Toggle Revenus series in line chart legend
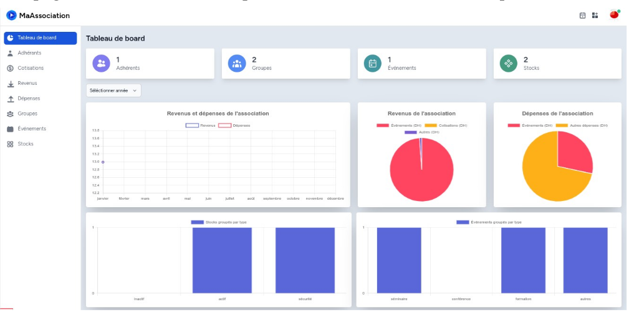 201,125
